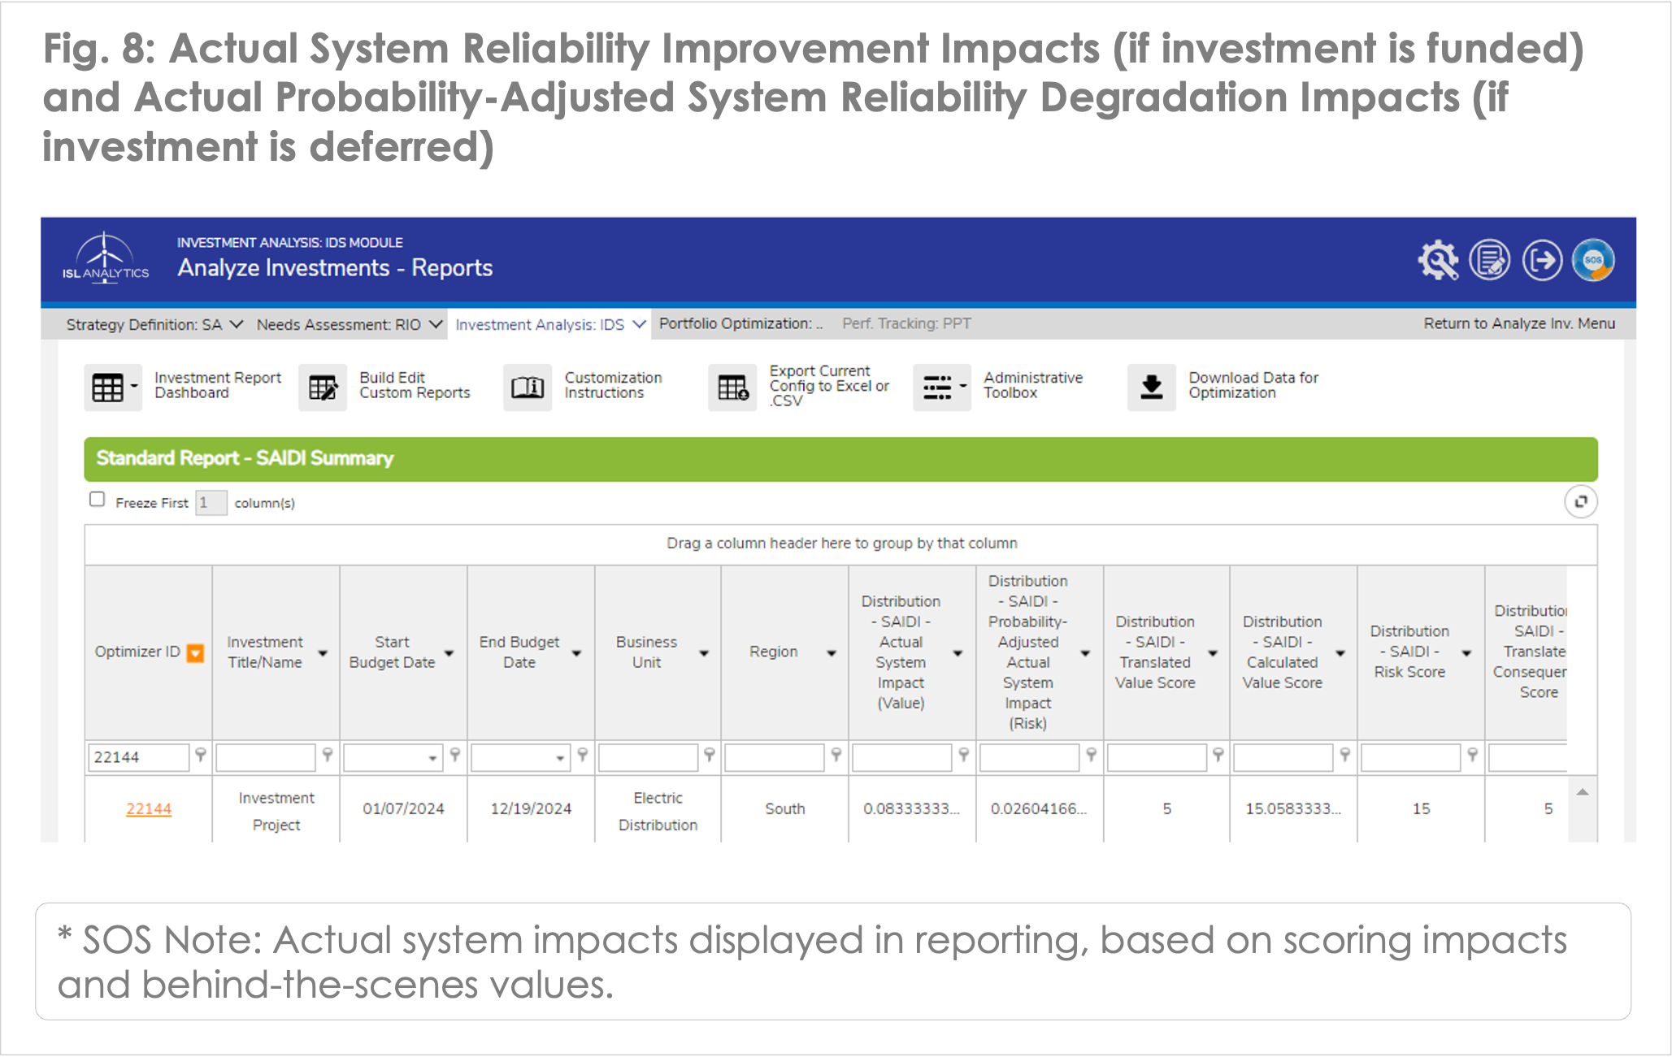Click the notes document icon in header
1672x1057 pixels.
pyautogui.click(x=1490, y=261)
